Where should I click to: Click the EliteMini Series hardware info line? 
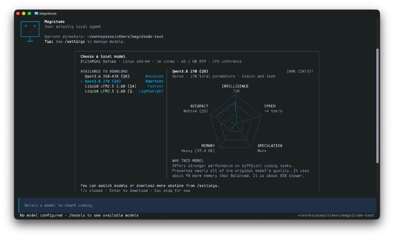coord(161,61)
